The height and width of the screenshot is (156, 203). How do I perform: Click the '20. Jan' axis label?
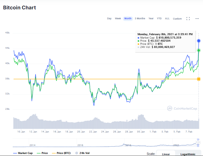pos(81,132)
